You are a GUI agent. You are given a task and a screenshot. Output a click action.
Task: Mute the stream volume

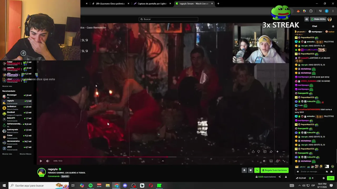click(x=48, y=161)
